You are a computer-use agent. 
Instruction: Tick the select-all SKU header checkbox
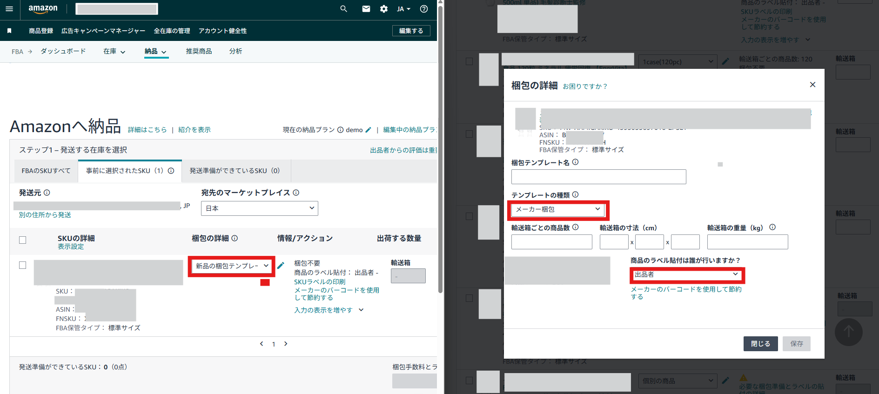tap(22, 240)
